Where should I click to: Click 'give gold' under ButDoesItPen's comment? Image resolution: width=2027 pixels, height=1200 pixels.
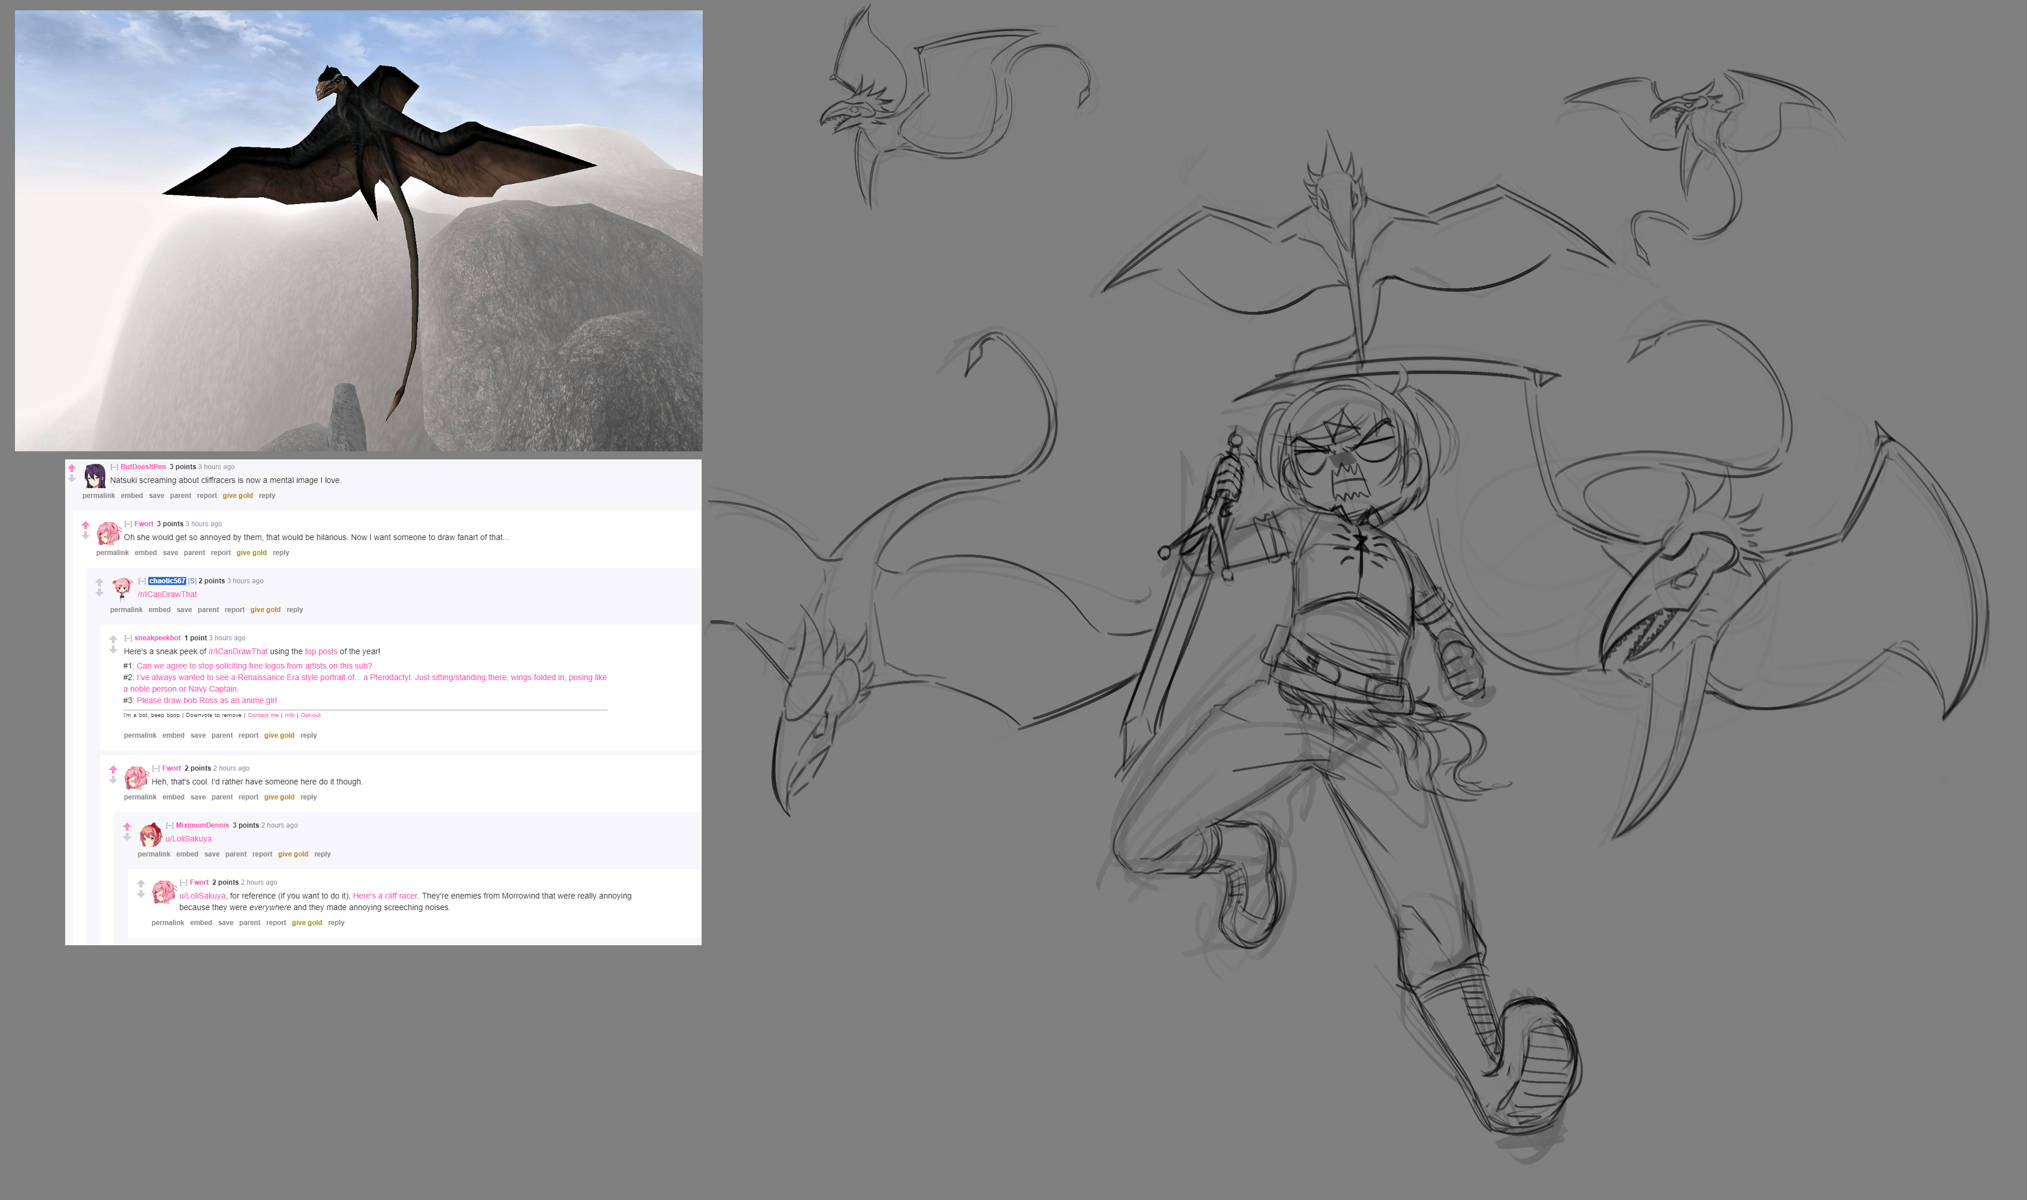237,496
